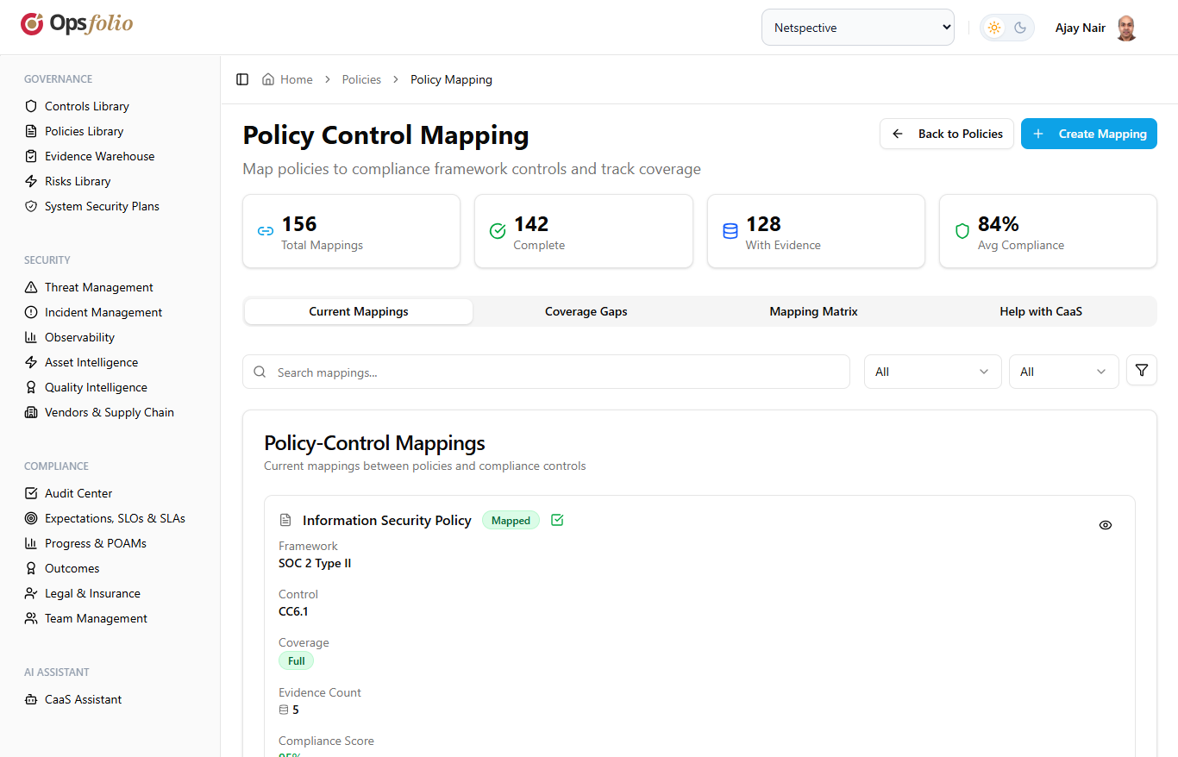
Task: Open the Controls Library from the sidebar
Action: pos(29,105)
